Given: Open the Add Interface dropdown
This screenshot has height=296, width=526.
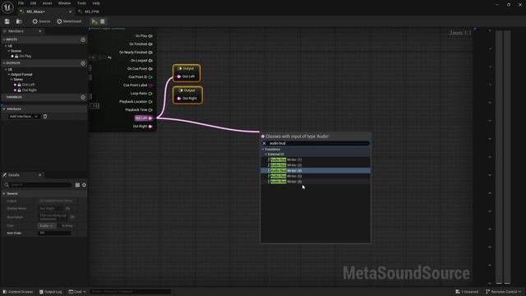Looking at the screenshot, I should tap(23, 117).
